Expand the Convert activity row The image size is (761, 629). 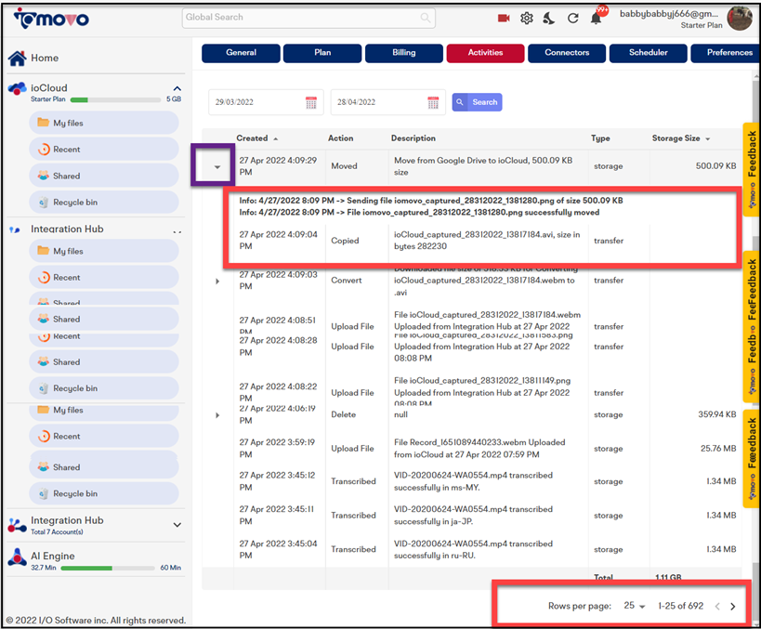[217, 281]
